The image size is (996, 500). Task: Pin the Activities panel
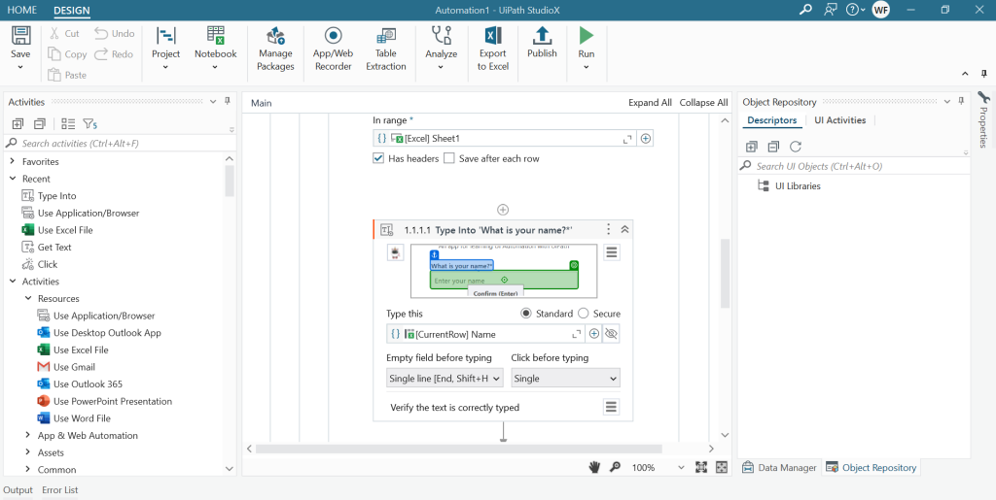click(227, 101)
